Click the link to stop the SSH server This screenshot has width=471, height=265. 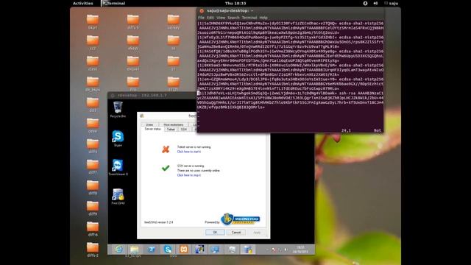(x=189, y=175)
